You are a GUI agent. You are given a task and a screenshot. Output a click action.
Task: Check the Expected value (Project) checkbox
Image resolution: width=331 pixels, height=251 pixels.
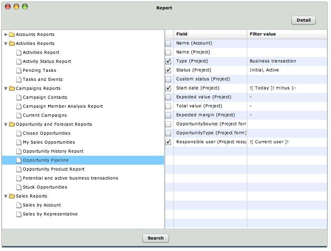click(x=168, y=97)
